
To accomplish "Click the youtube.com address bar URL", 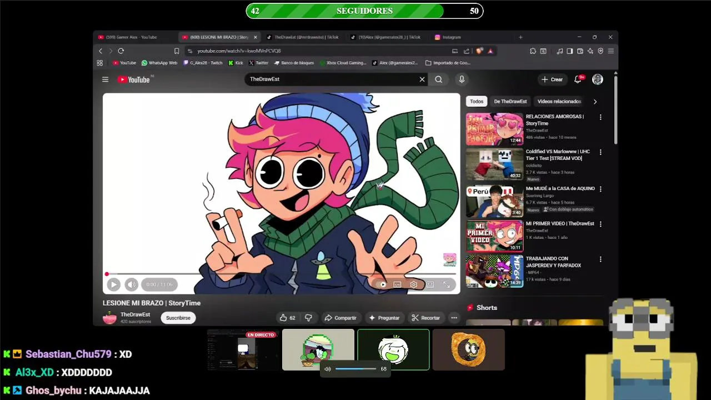I will tap(239, 51).
